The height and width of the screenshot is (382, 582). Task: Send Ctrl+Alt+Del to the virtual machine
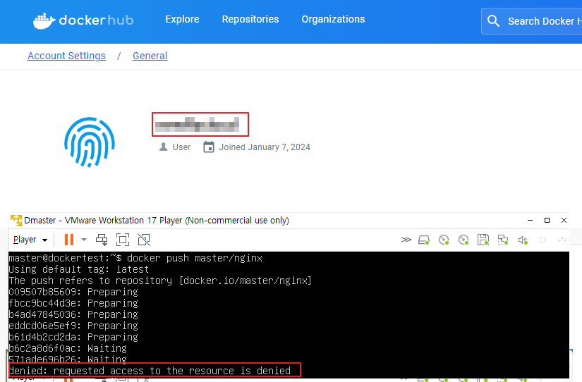coord(102,240)
